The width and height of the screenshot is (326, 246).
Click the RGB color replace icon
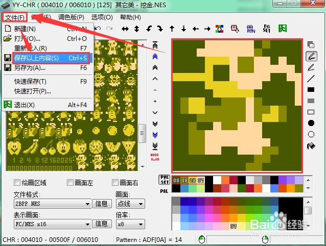pos(219,29)
